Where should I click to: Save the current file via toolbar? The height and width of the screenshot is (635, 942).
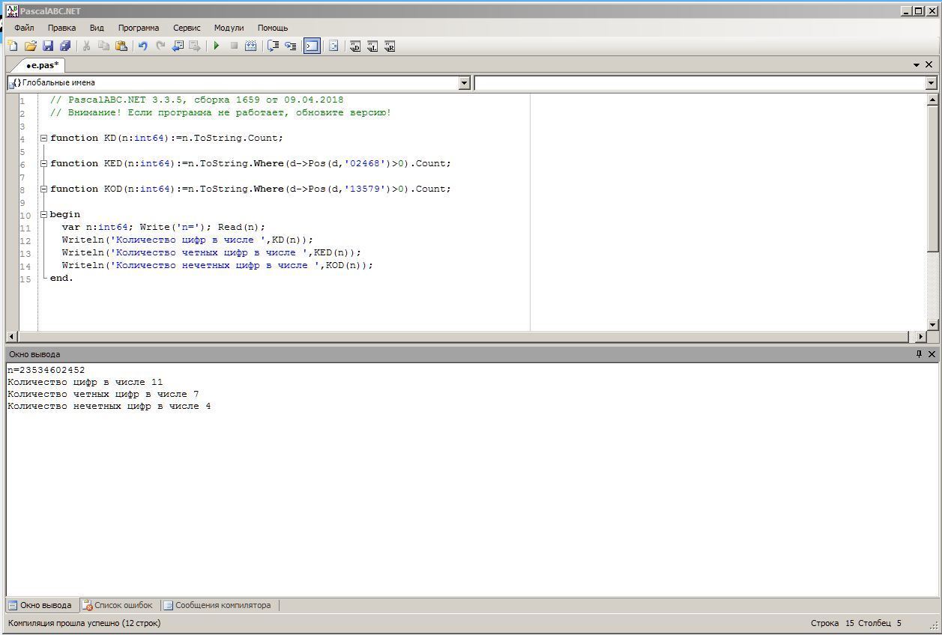coord(48,46)
